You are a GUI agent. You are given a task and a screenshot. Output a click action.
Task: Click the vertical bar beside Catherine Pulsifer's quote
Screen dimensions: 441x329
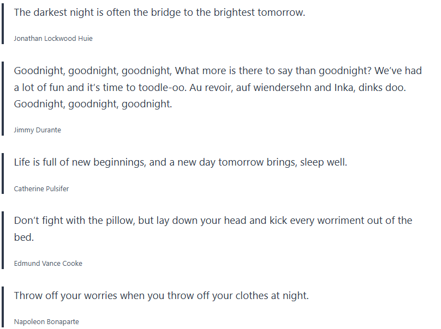[3, 173]
